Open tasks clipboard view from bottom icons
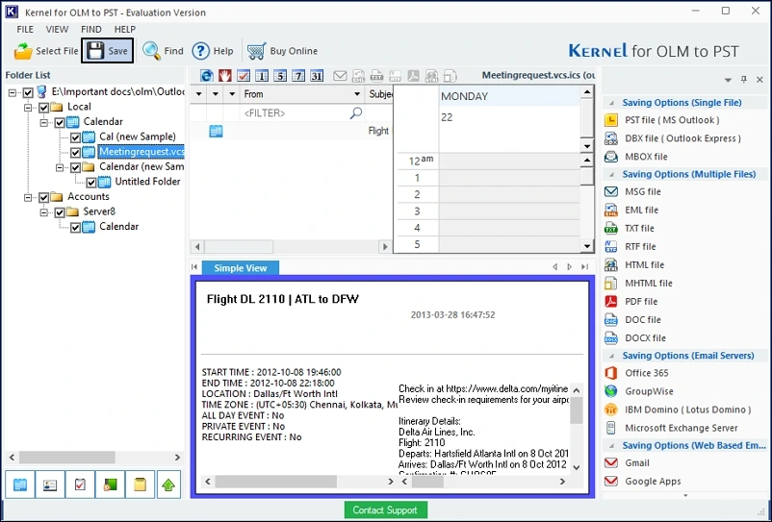 pyautogui.click(x=80, y=485)
